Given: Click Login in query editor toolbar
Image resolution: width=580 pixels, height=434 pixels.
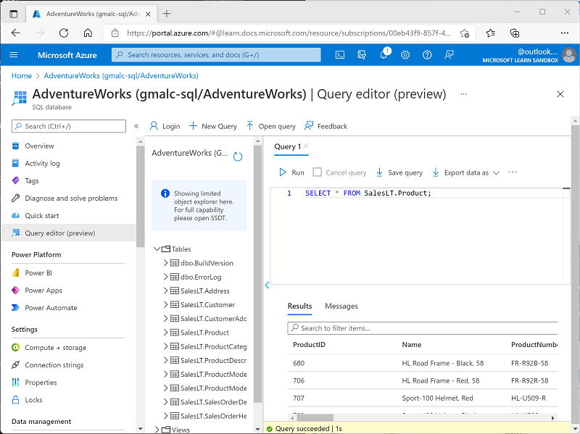Looking at the screenshot, I should click(165, 126).
